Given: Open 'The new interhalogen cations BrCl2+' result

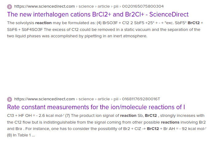Looking at the screenshot, I should 98,14.
